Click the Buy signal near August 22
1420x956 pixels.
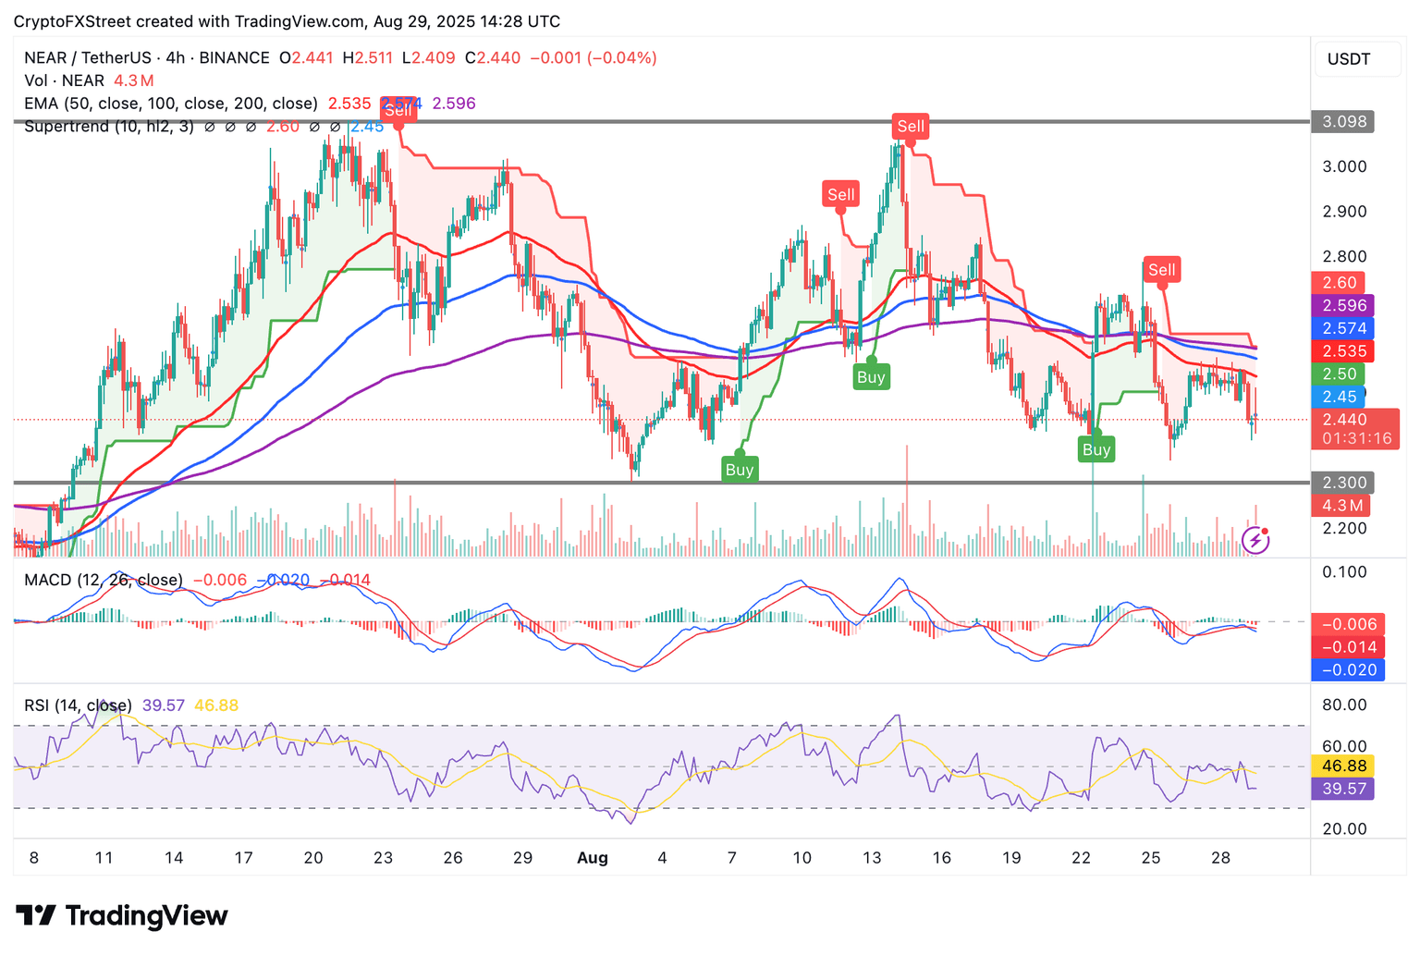click(x=1096, y=450)
